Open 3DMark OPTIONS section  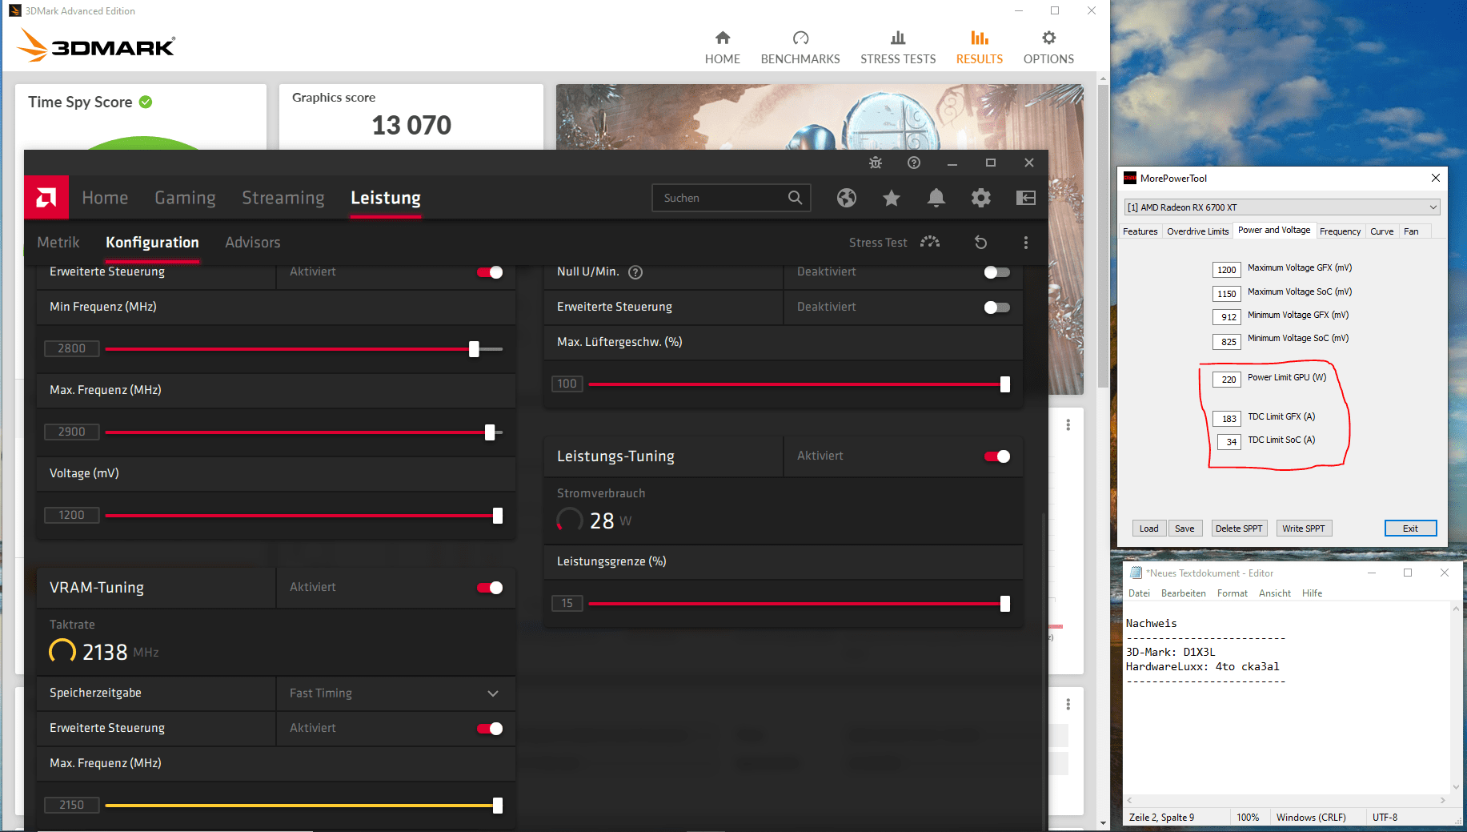(1048, 48)
